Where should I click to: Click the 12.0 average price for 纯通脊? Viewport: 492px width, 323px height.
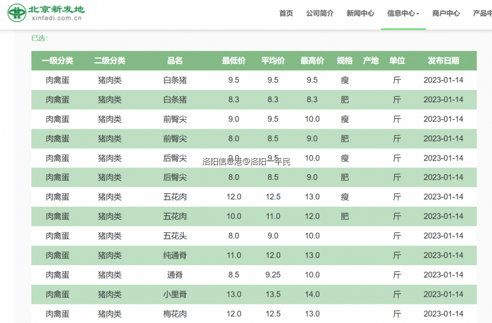click(x=273, y=255)
